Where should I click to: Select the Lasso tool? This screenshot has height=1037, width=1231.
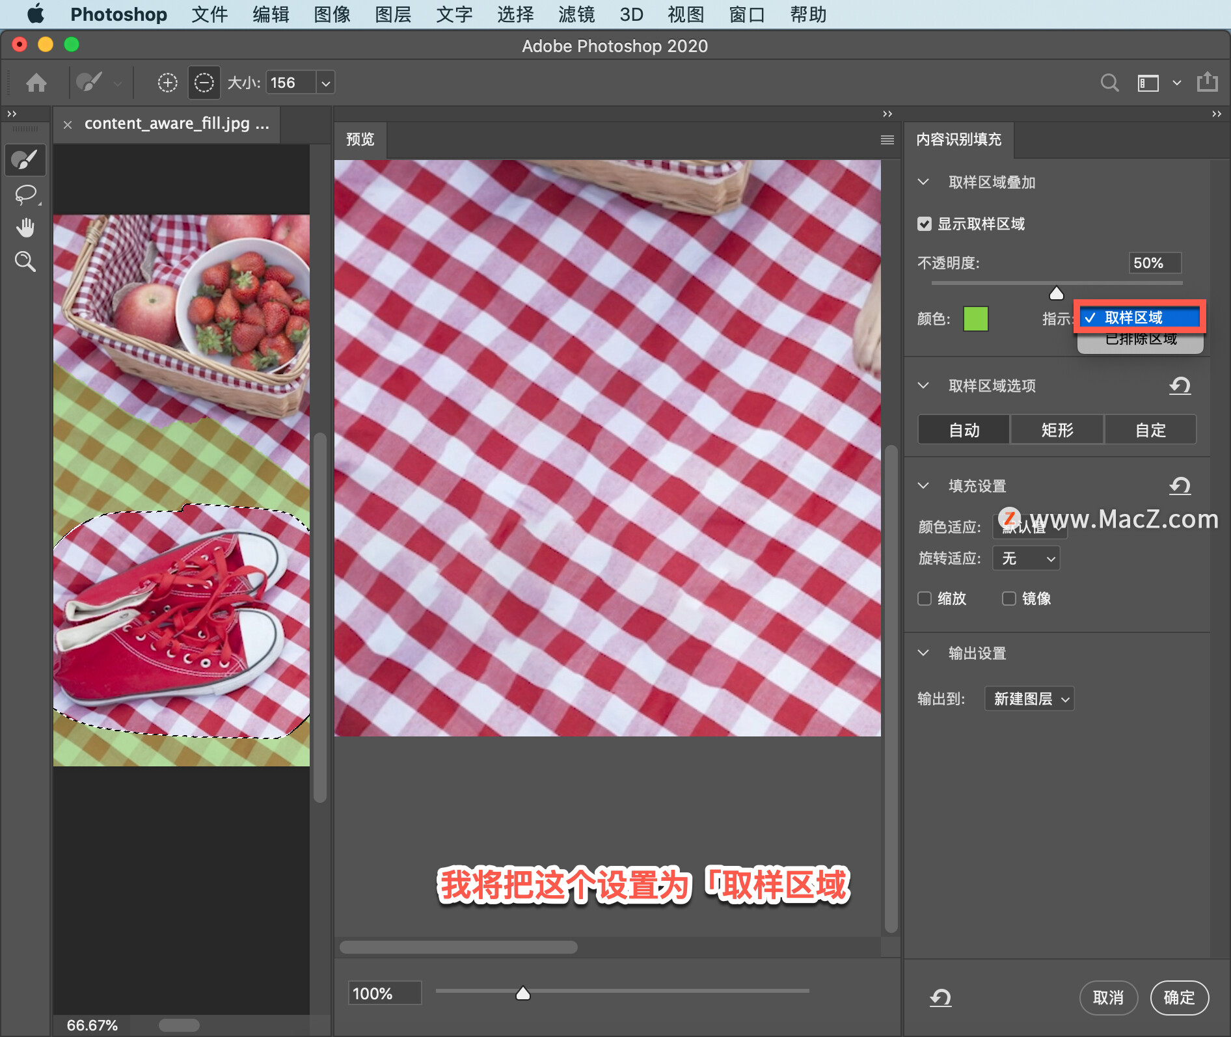pos(25,195)
